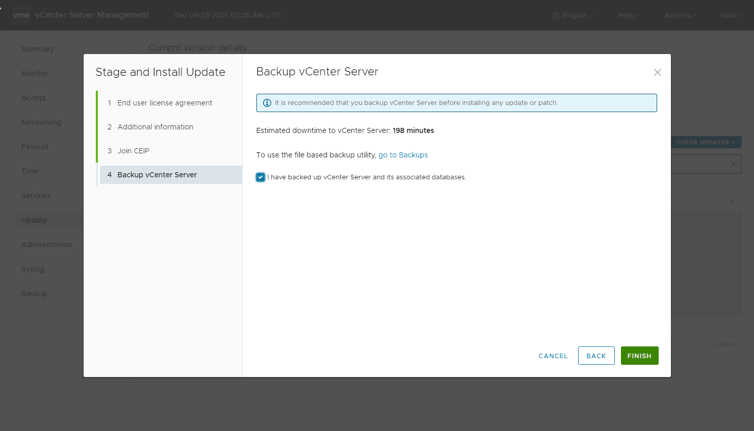The image size is (754, 431).
Task: Select step 4 Backup vCenter Server
Action: pos(157,175)
